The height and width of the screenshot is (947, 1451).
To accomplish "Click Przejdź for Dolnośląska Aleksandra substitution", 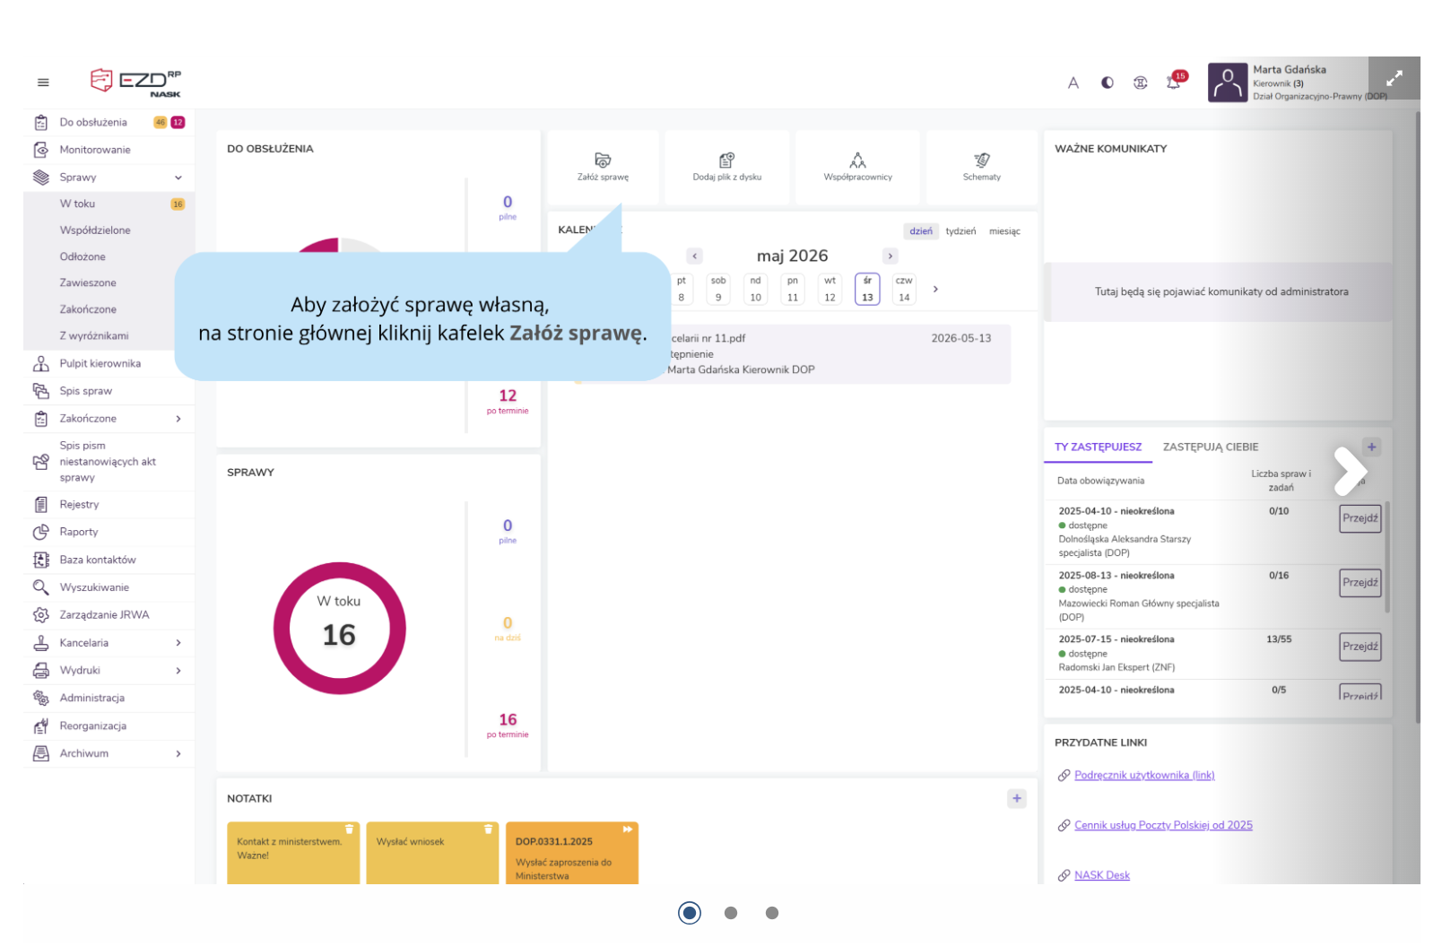I will tap(1360, 518).
